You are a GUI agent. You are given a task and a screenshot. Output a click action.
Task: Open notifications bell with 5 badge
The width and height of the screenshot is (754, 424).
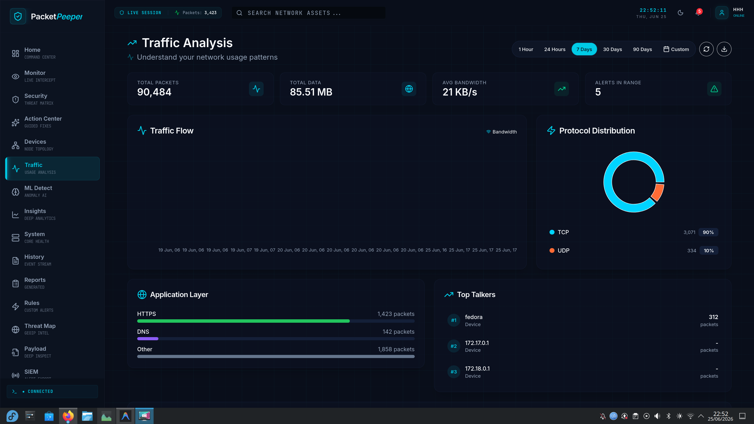pyautogui.click(x=698, y=13)
